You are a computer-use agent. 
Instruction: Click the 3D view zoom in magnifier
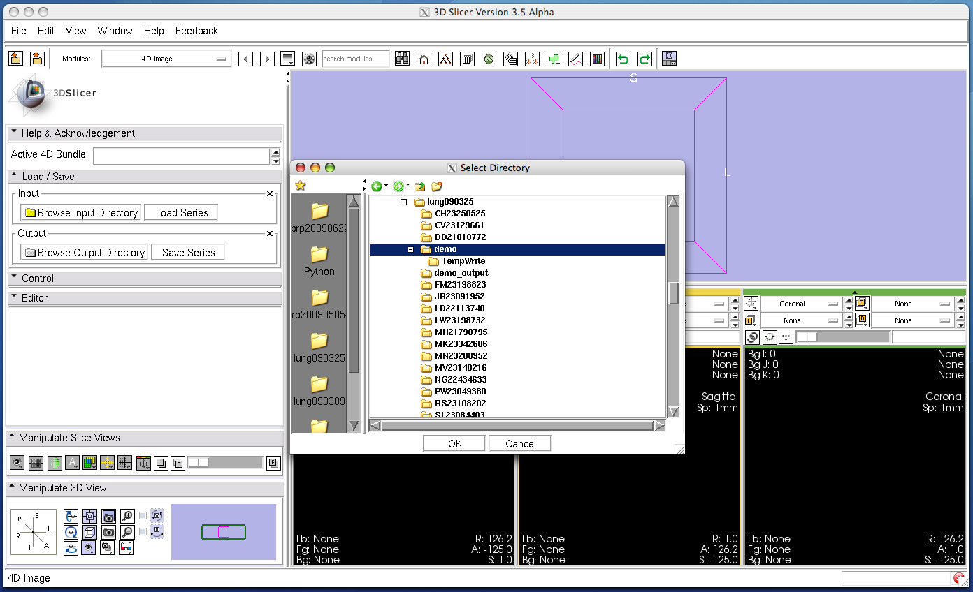127,517
